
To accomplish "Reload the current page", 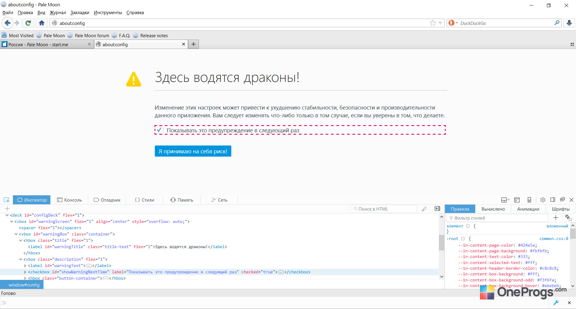I will (x=28, y=23).
